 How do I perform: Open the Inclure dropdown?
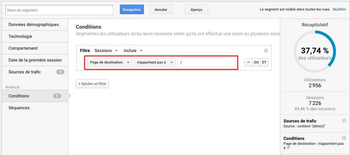133,51
